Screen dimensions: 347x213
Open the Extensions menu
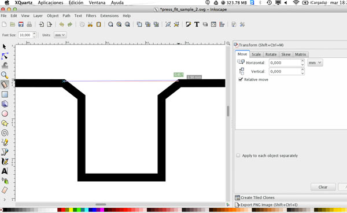[109, 16]
